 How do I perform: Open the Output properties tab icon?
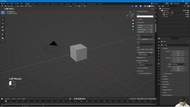[x=159, y=48]
